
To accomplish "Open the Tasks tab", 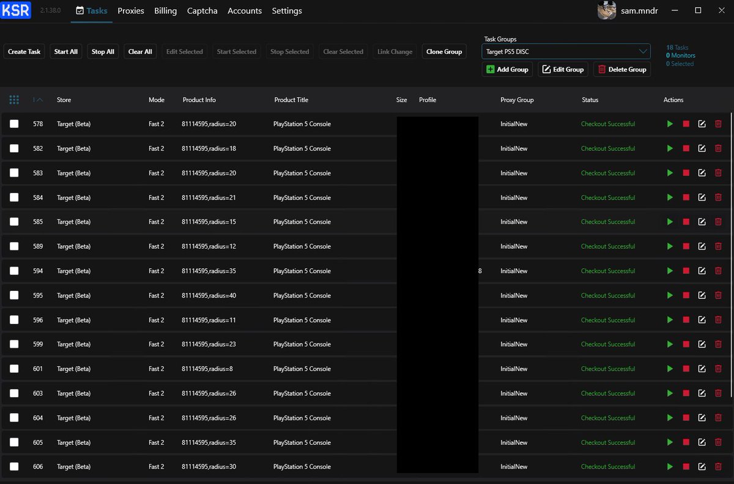I will 92,11.
